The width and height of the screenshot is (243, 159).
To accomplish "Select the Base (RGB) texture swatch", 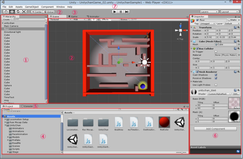I will (x=234, y=103).
